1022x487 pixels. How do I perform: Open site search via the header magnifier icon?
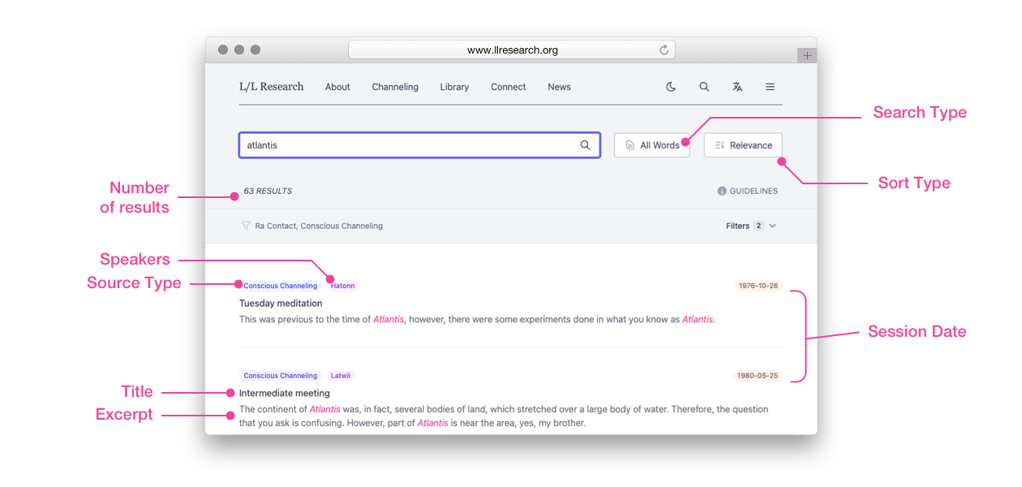(704, 87)
